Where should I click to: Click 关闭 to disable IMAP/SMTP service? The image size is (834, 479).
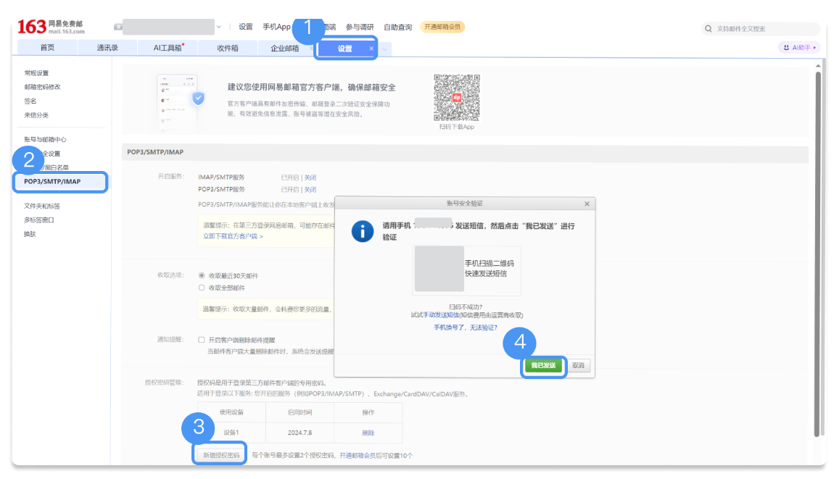click(x=310, y=177)
